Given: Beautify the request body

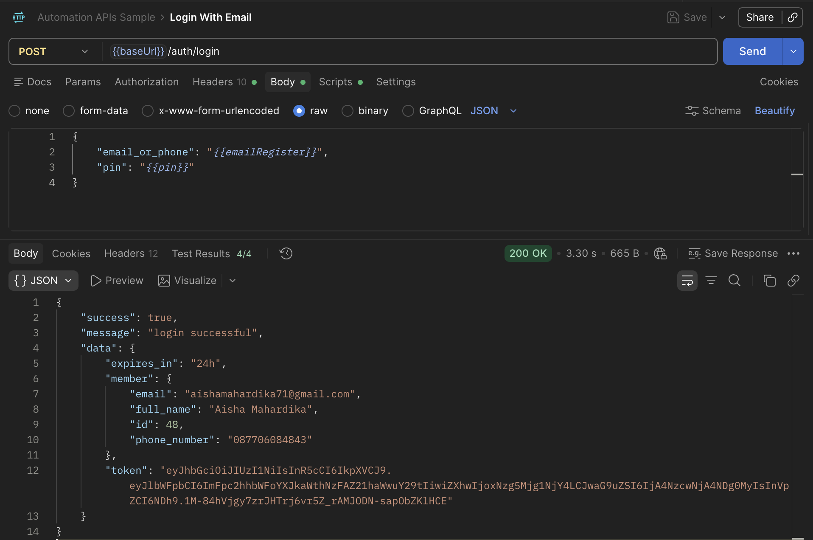Looking at the screenshot, I should [x=774, y=111].
